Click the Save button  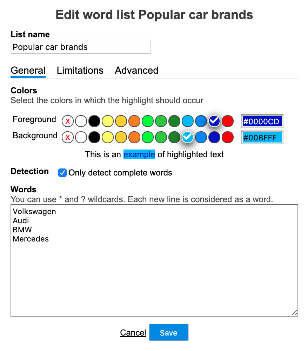click(169, 332)
